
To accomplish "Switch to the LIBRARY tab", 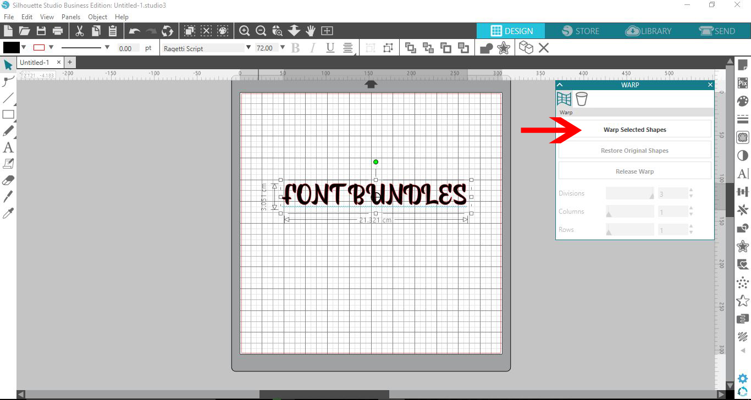I will [648, 31].
